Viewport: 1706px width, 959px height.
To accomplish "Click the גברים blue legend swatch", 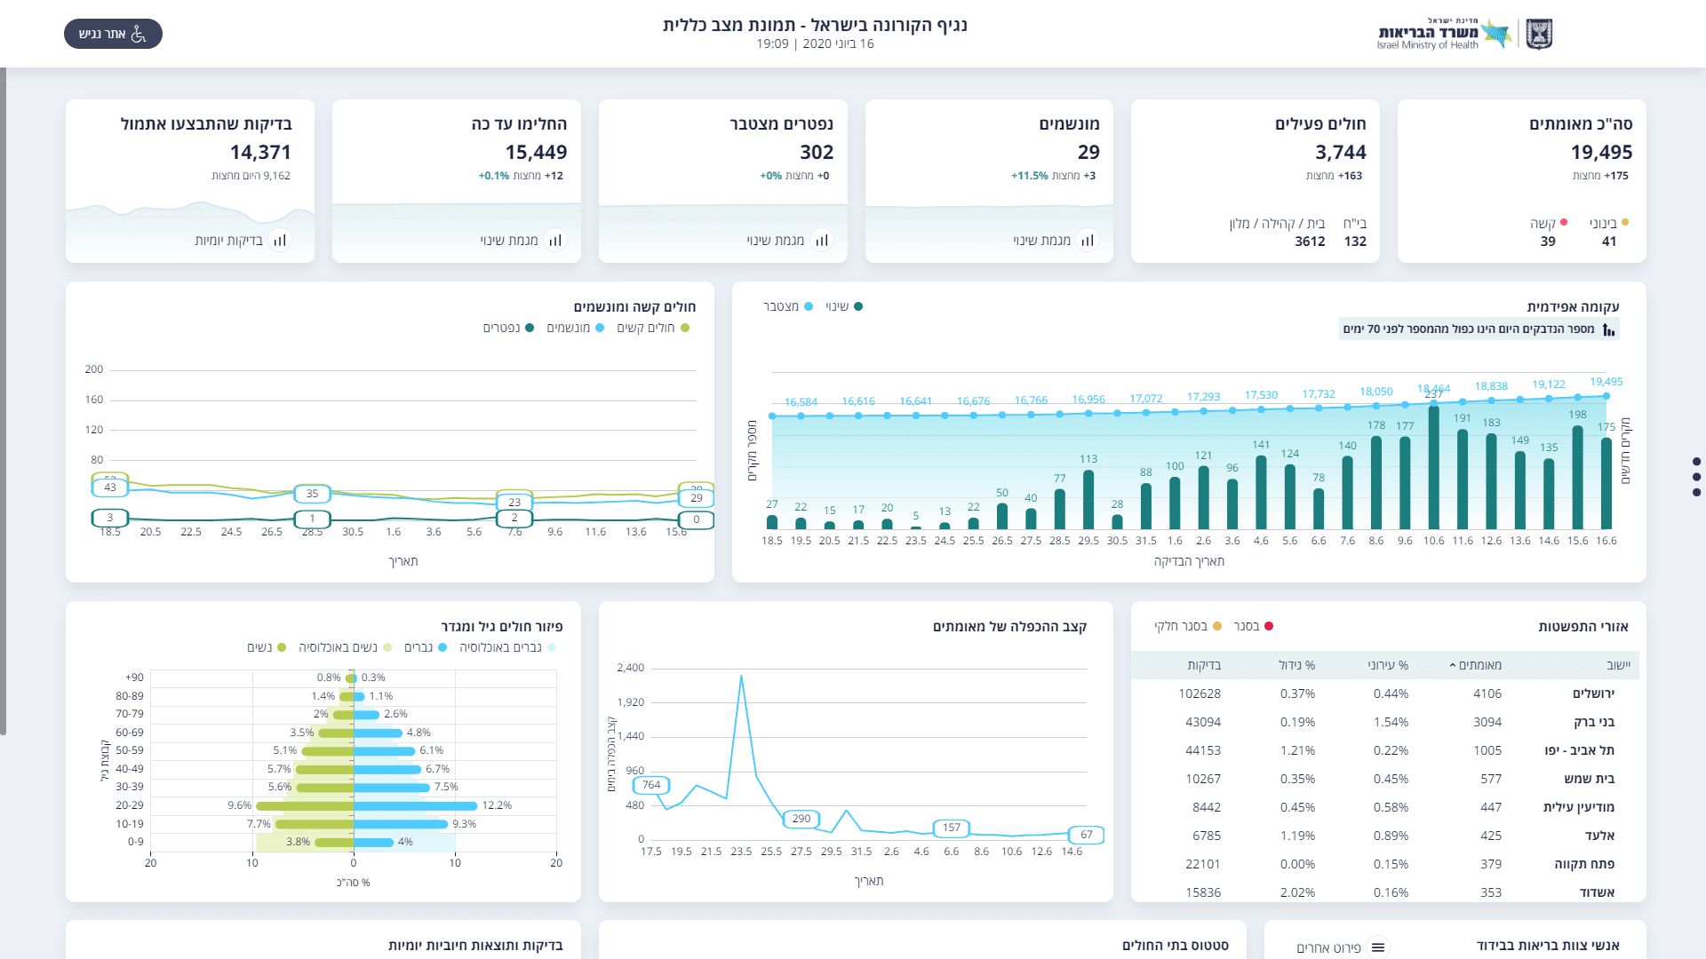I will coord(442,647).
